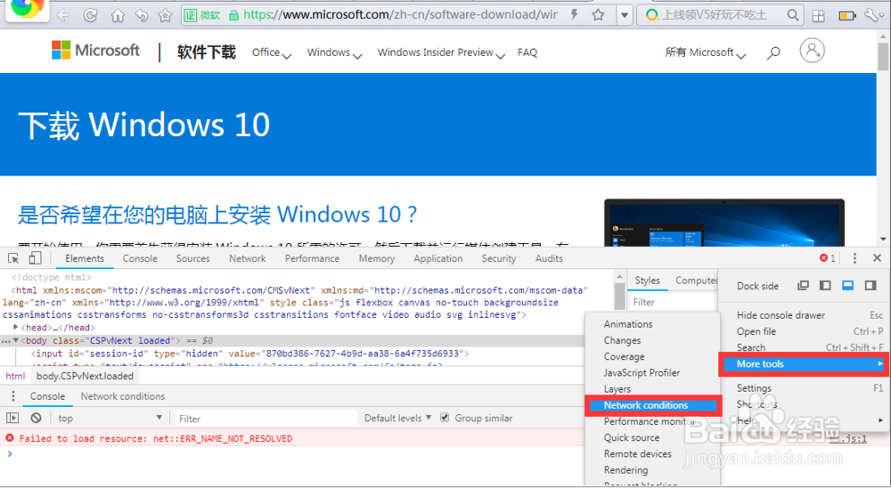Choose Changes in More tools submenu

coord(652,340)
